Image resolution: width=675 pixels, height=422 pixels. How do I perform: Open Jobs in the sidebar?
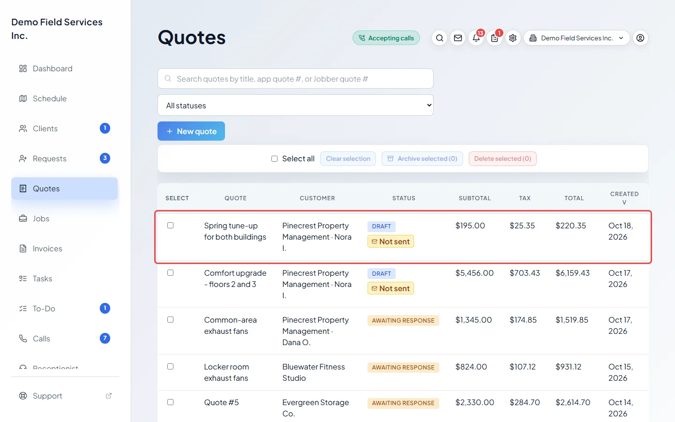click(65, 219)
